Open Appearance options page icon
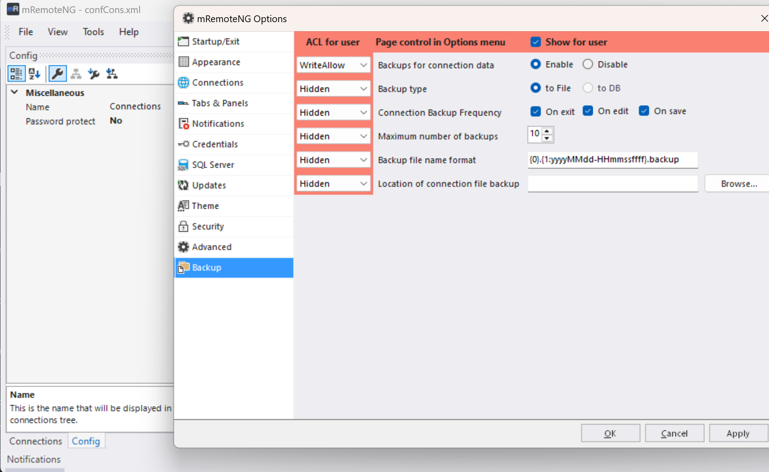 click(183, 62)
